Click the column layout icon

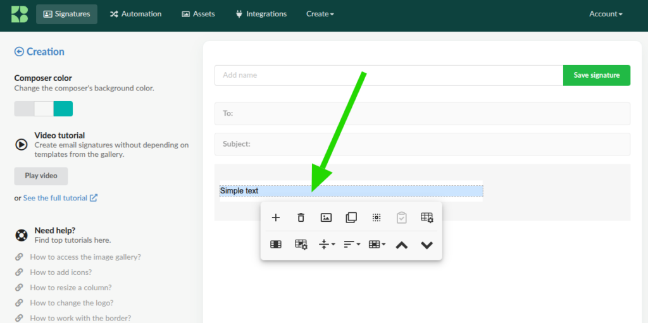(x=276, y=245)
